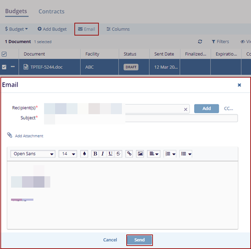Apply Strikethrough formatting
This screenshot has width=251, height=249.
[118, 154]
